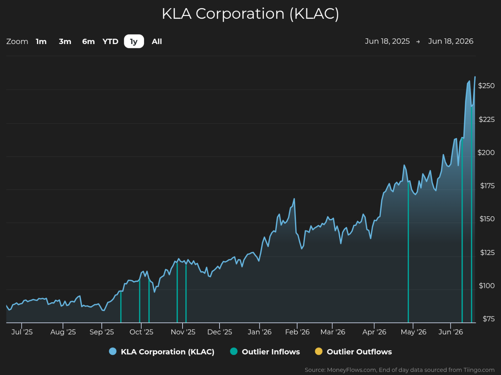Image resolution: width=501 pixels, height=375 pixels.
Task: Click the teal Outlier Inflows dot
Action: (x=234, y=352)
